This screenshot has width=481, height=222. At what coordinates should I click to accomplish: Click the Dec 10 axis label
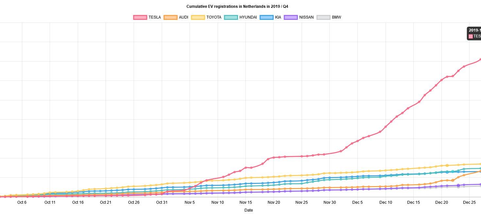tap(386, 202)
